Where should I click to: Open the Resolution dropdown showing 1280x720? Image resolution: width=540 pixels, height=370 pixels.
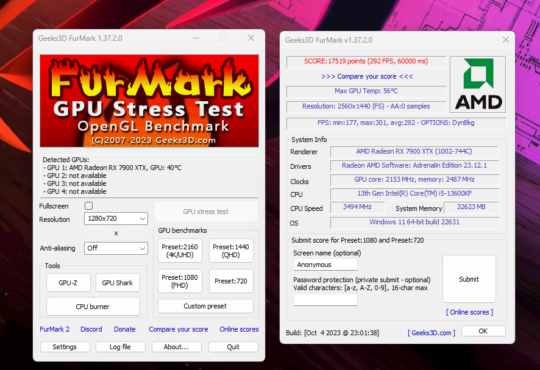tap(116, 218)
